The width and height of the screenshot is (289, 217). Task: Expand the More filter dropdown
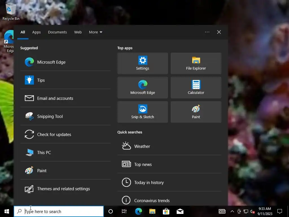coord(95,32)
